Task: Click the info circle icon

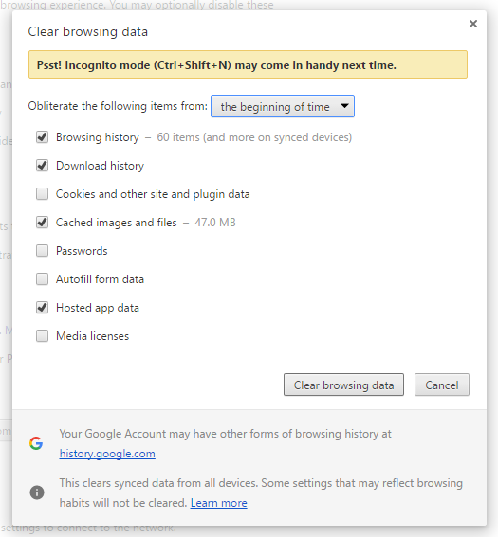Action: 37,492
